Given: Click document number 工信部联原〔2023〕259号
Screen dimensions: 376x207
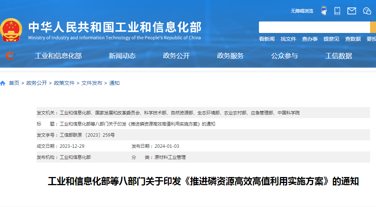Looking at the screenshot, I should 87,135.
